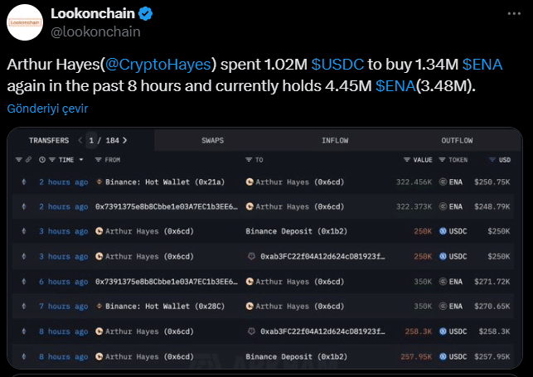Image resolution: width=533 pixels, height=377 pixels.
Task: Switch to the INFLOW tab
Action: [335, 141]
